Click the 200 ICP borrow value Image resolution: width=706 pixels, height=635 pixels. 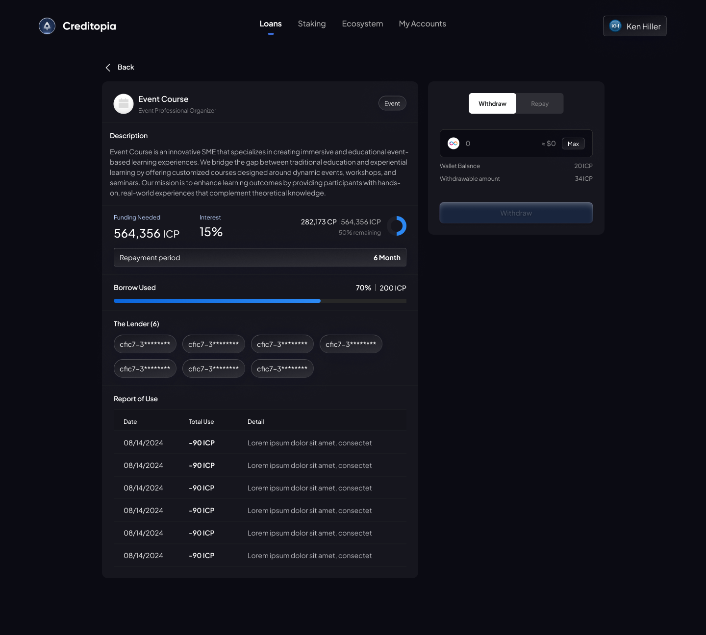[x=393, y=288]
